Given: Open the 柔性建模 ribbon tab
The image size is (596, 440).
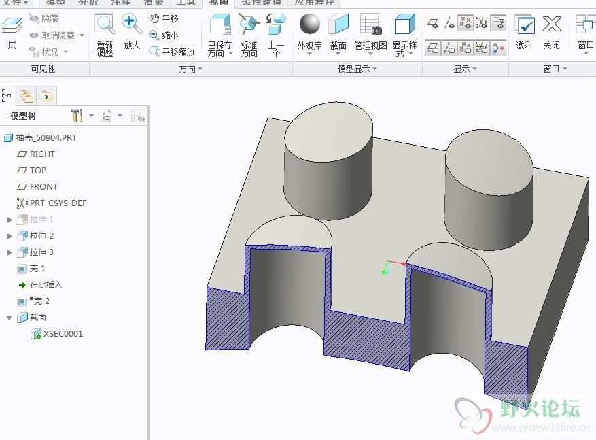Looking at the screenshot, I should pyautogui.click(x=261, y=3).
